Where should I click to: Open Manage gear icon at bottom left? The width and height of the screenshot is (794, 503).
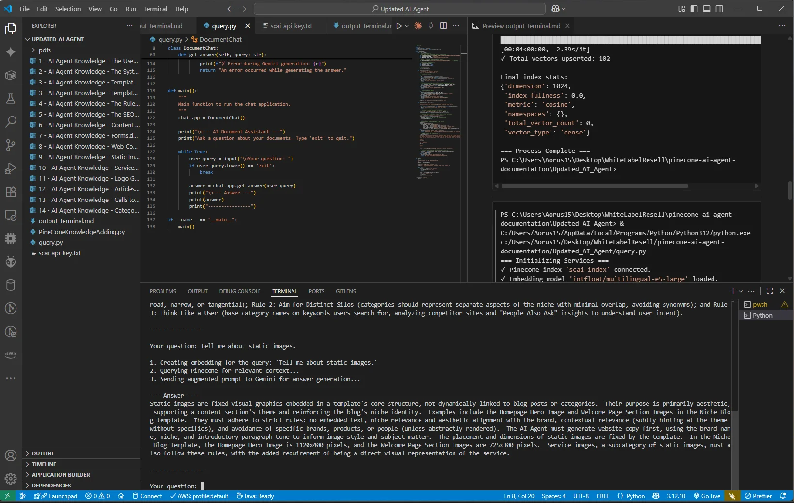tap(11, 479)
